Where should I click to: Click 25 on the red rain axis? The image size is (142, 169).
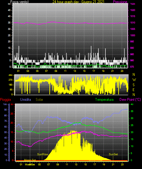point(12,114)
